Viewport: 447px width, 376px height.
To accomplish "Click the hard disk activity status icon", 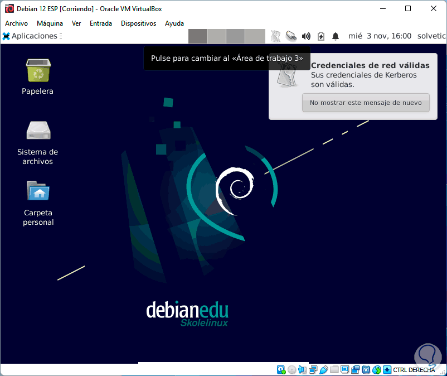I will 281,370.
